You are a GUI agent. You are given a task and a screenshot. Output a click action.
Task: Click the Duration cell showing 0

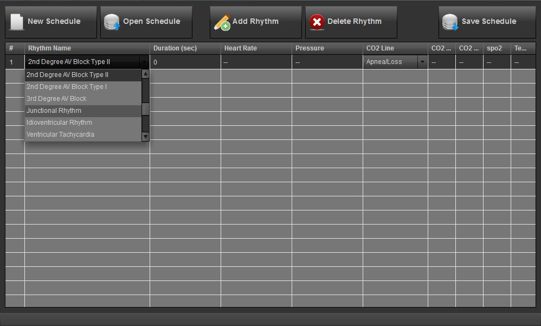184,61
